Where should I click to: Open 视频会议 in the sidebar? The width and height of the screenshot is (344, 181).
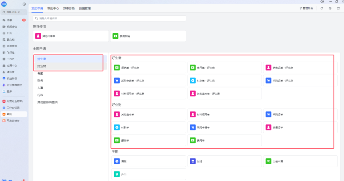point(14,27)
